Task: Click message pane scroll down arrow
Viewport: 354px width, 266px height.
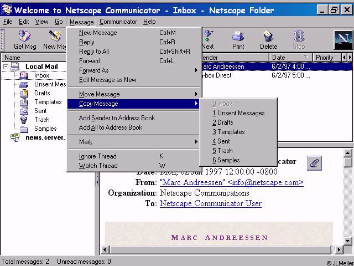Action: coord(348,241)
